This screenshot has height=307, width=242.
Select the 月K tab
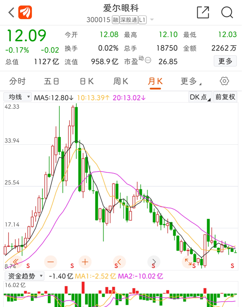pos(155,81)
